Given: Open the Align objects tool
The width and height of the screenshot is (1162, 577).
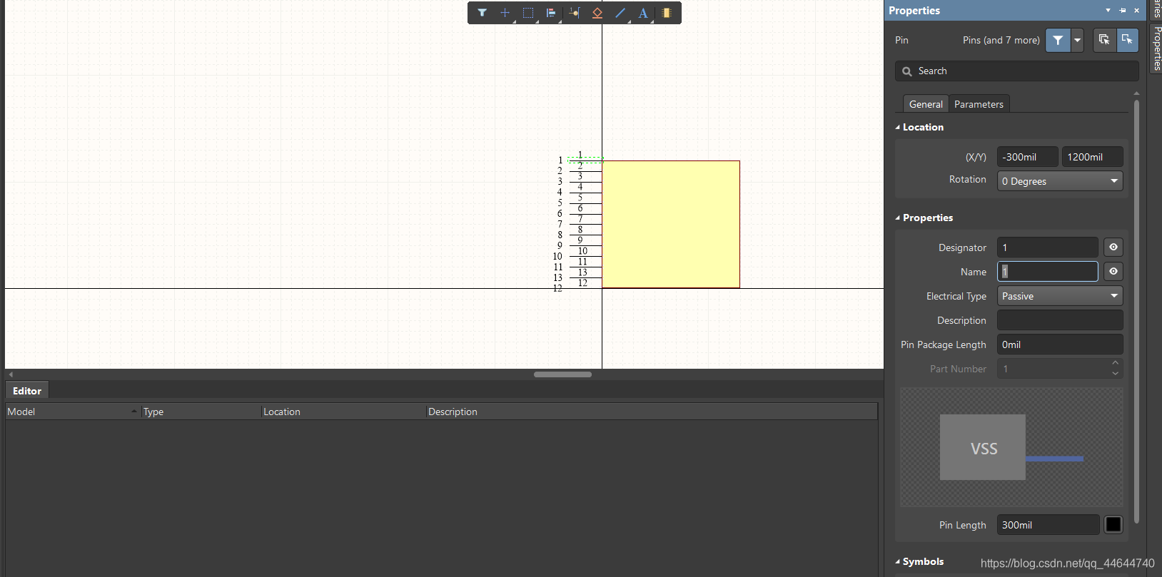Looking at the screenshot, I should tap(551, 13).
